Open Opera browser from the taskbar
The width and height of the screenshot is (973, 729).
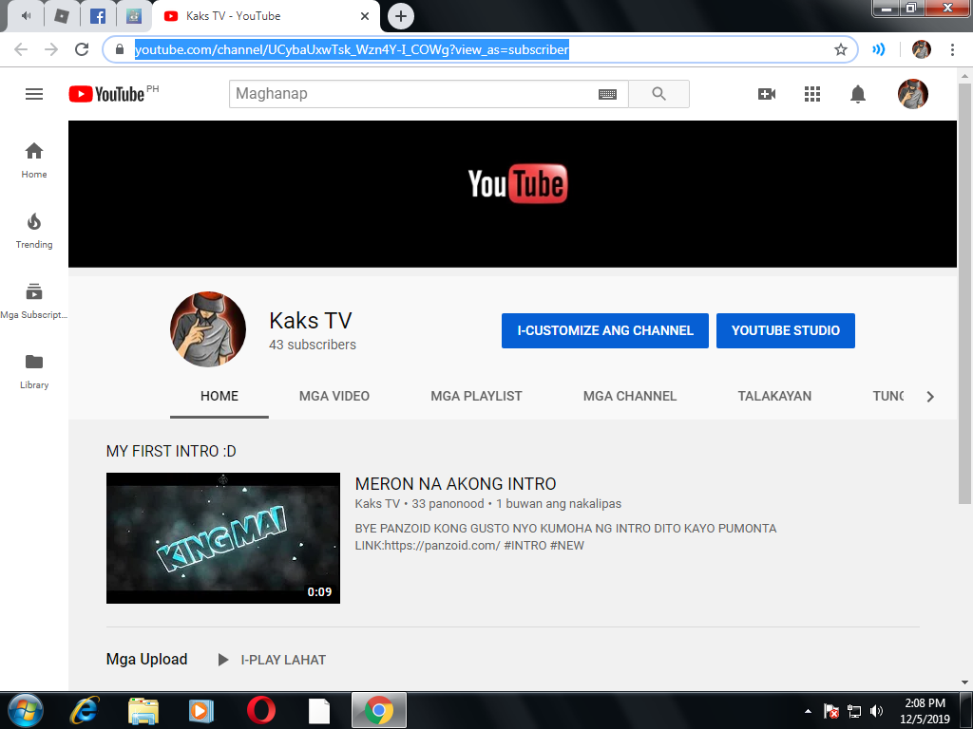point(261,710)
